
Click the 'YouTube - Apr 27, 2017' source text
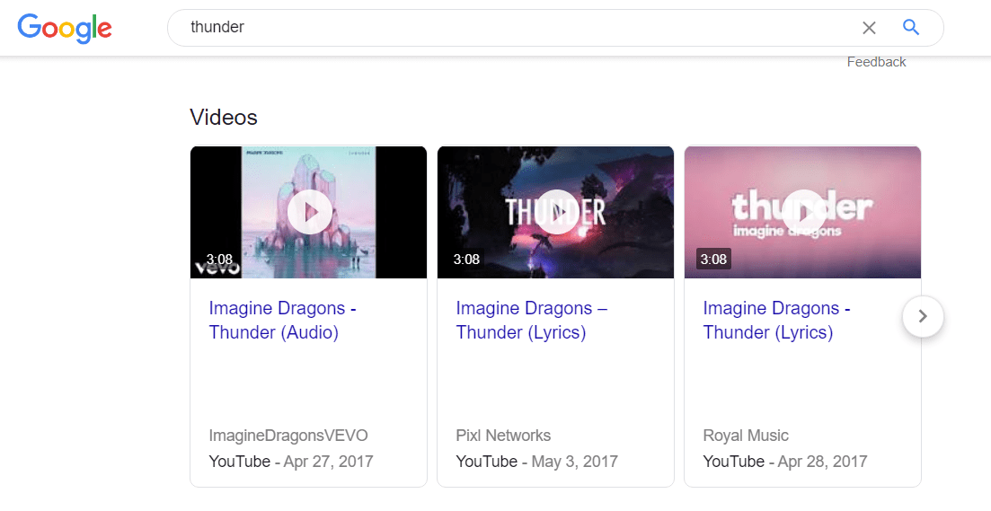[x=291, y=462]
